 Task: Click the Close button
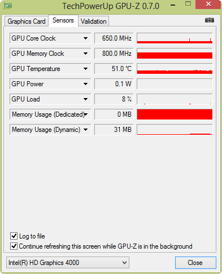coord(195,263)
